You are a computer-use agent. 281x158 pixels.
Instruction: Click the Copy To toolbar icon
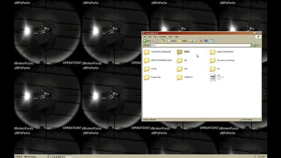(196, 41)
